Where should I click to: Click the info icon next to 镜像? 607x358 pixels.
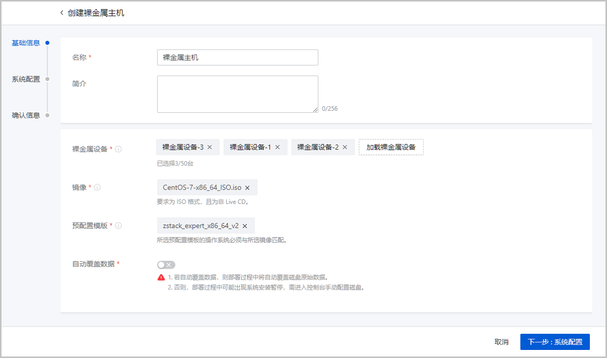97,187
